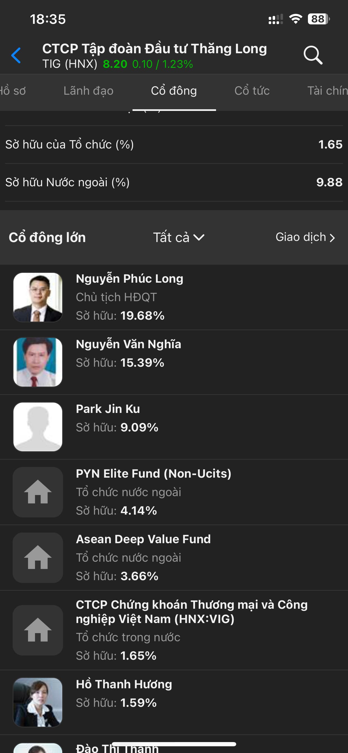Open Nguyễn Phúc Long's profile photo
348x753 pixels.
tap(38, 297)
